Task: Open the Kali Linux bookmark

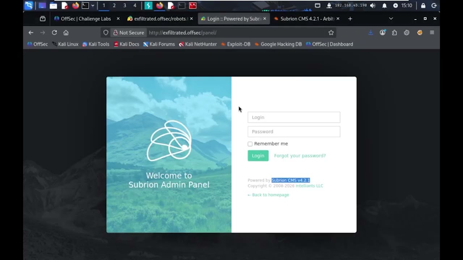Action: [65, 44]
